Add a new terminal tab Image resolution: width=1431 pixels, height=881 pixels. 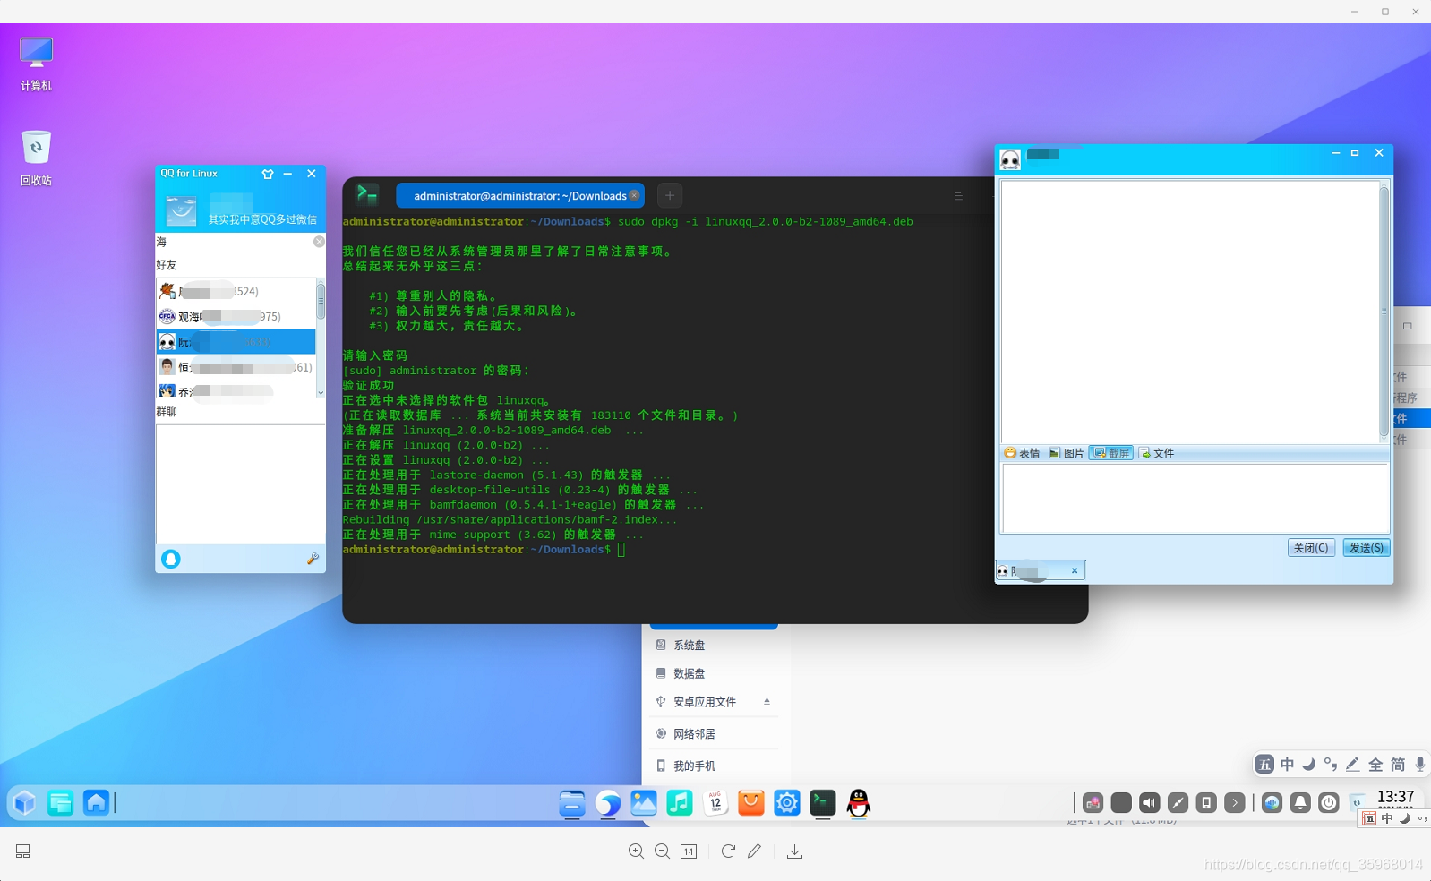pyautogui.click(x=670, y=195)
